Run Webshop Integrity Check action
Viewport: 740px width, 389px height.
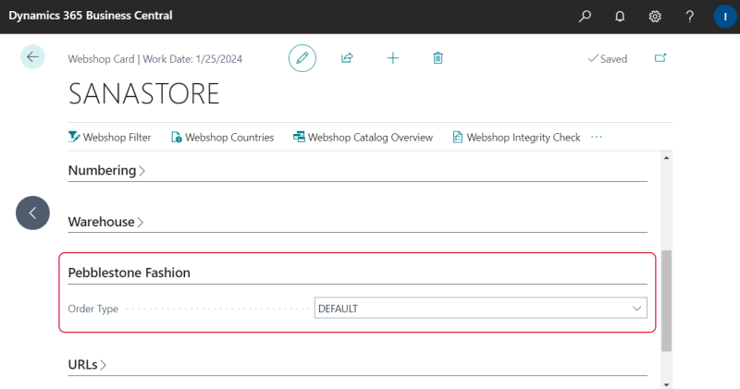click(x=516, y=137)
